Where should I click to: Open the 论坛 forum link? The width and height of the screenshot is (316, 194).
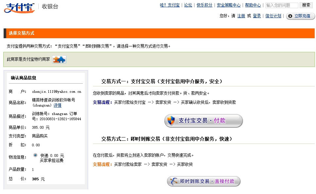tap(188, 5)
